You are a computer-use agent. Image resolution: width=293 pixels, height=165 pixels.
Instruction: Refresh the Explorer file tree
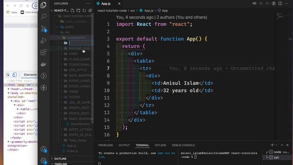pyautogui.click(x=84, y=11)
